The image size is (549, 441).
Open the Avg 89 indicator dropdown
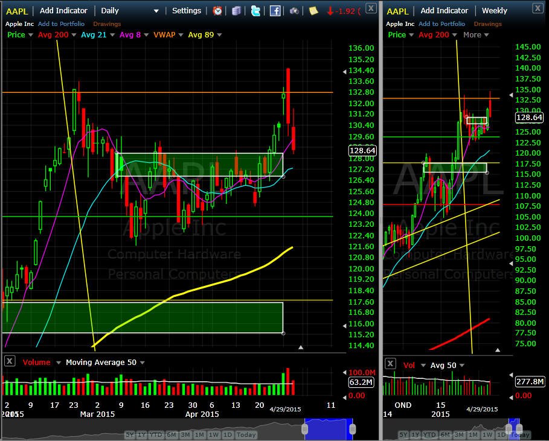(219, 35)
